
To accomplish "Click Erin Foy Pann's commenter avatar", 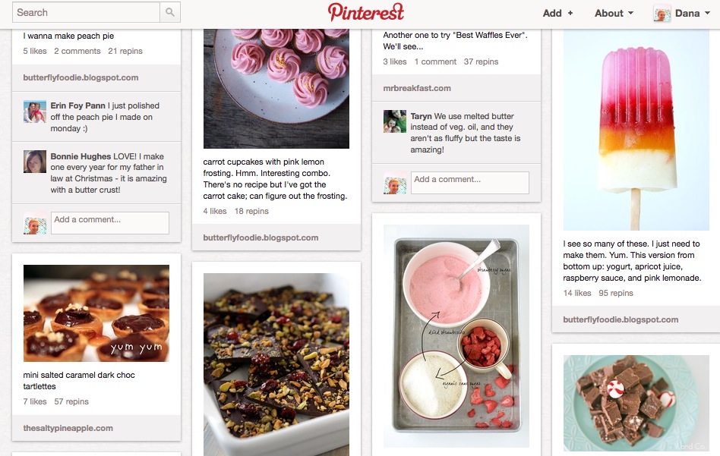I will pyautogui.click(x=35, y=112).
